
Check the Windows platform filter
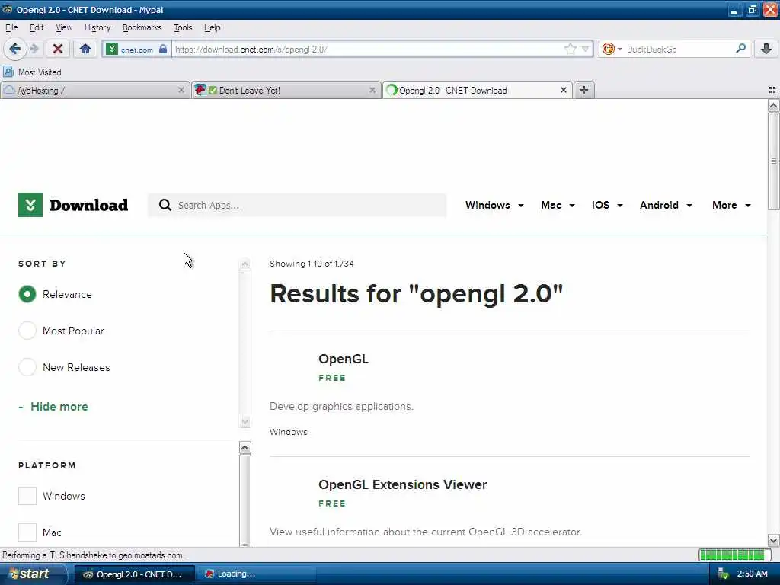click(x=27, y=495)
